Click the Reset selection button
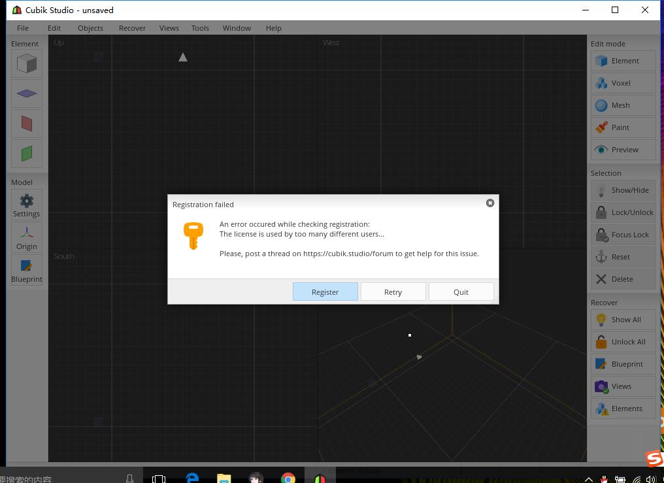Viewport: 664px width, 483px height. tap(623, 257)
